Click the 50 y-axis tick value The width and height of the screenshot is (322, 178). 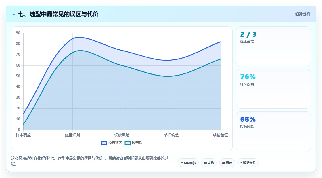[x=18, y=76]
